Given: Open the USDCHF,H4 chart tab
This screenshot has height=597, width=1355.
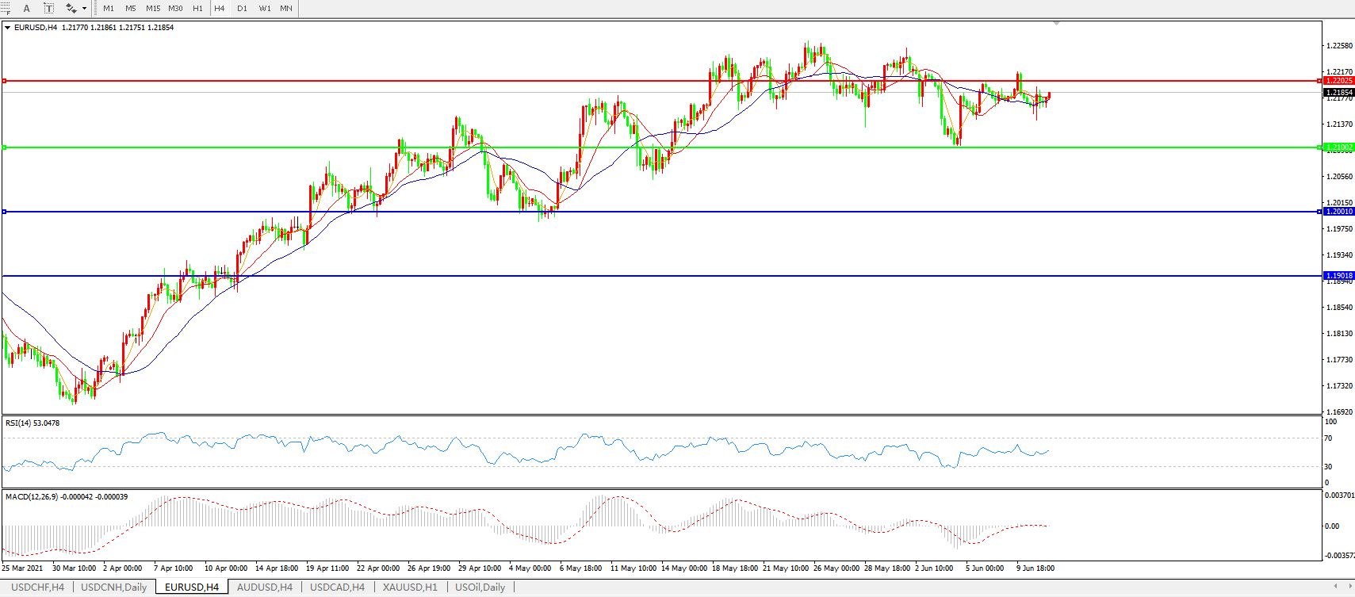Looking at the screenshot, I should pyautogui.click(x=37, y=587).
